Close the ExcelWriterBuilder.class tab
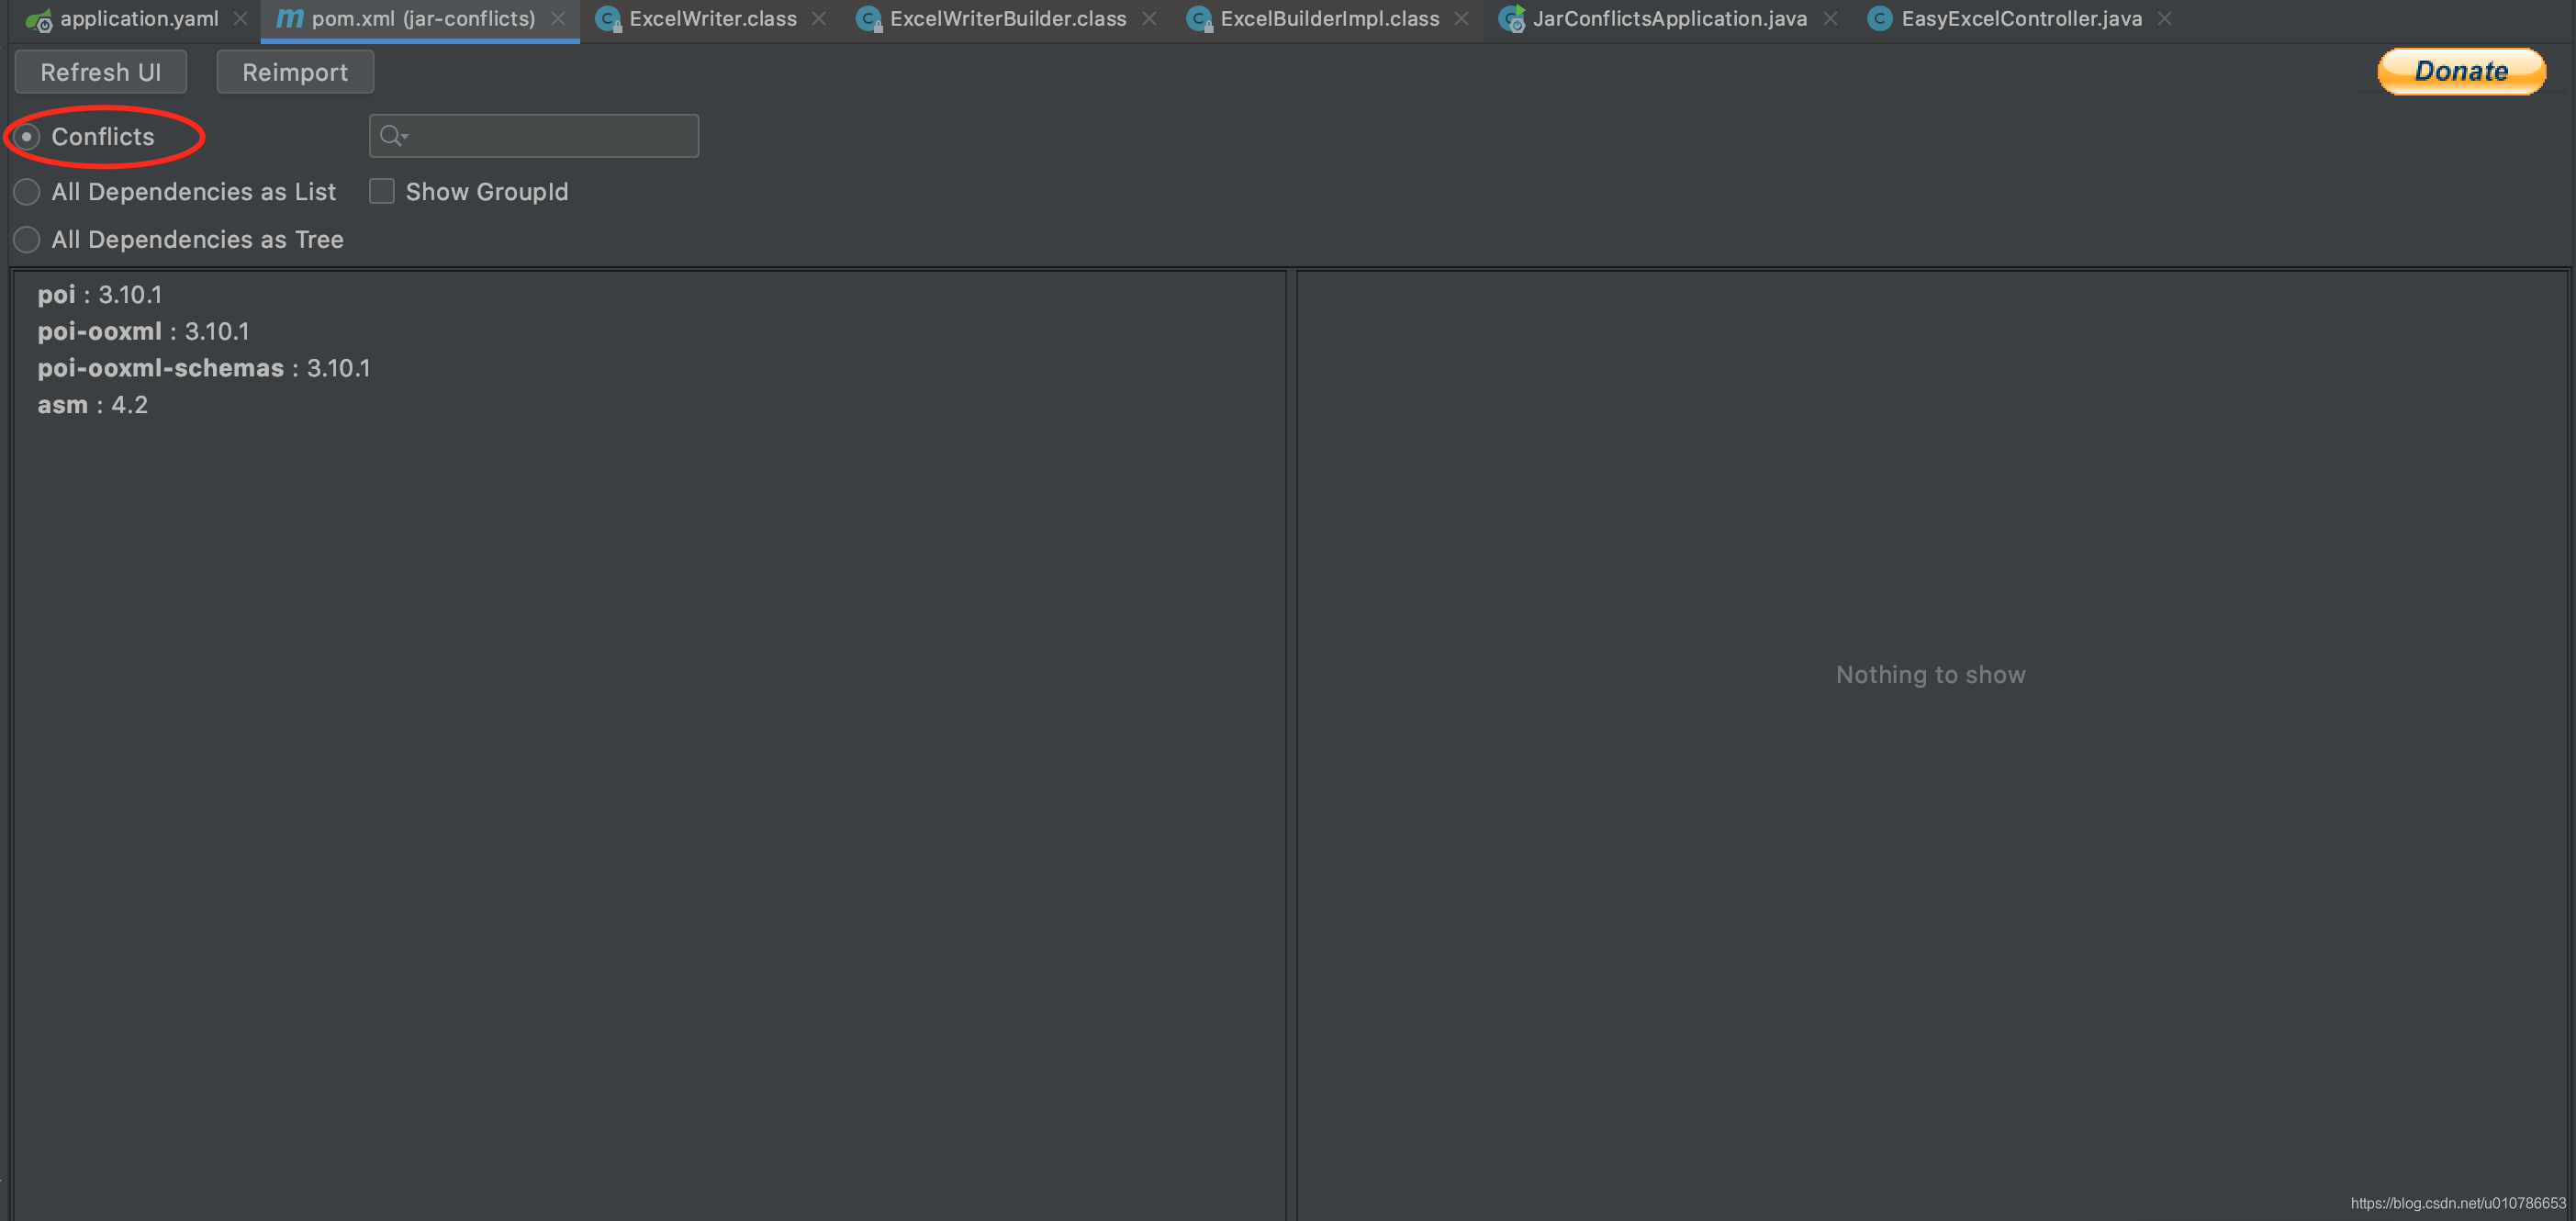The width and height of the screenshot is (2576, 1221). pos(1149,18)
